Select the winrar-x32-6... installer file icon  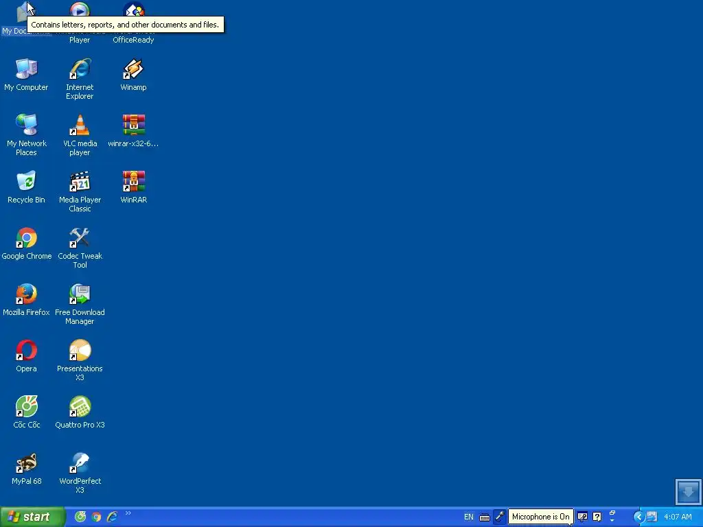pyautogui.click(x=133, y=131)
